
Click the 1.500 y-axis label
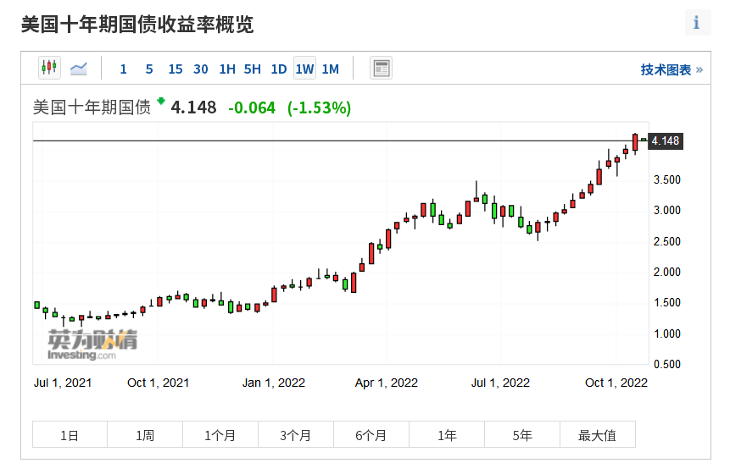click(667, 302)
